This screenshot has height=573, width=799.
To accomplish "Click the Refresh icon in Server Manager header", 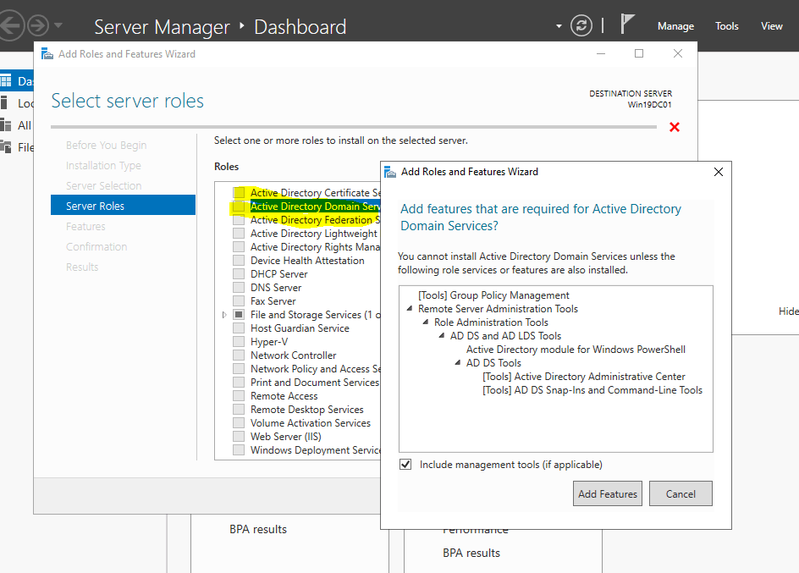I will click(x=581, y=25).
